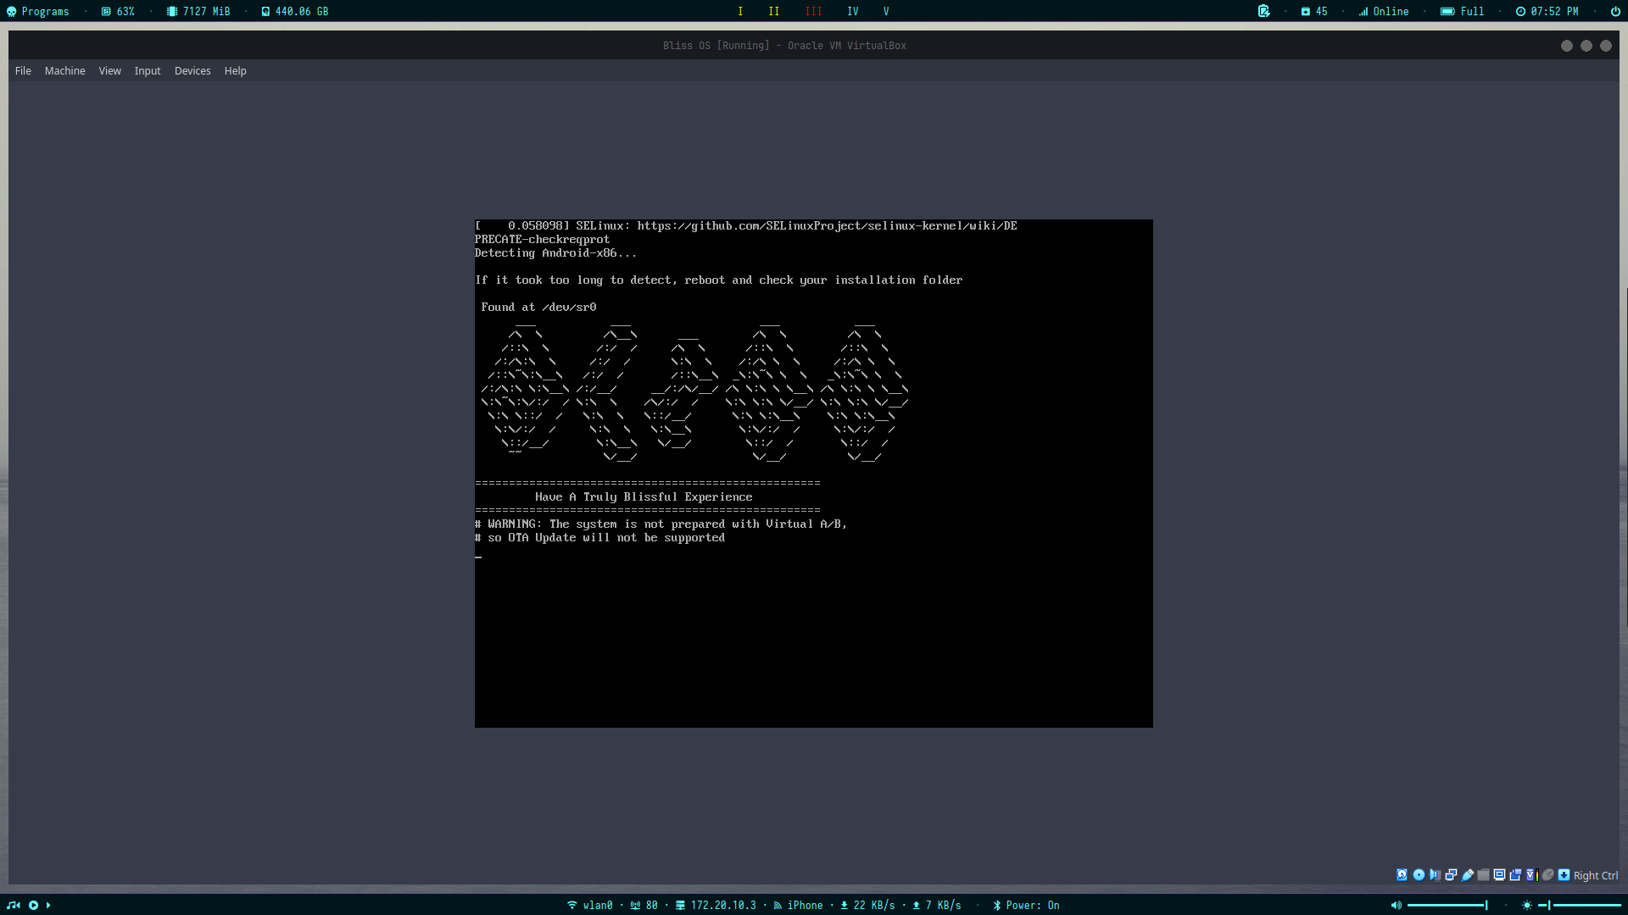Screen dimensions: 1628x915
Task: Click the Right Ctrl host key label
Action: (x=1596, y=875)
